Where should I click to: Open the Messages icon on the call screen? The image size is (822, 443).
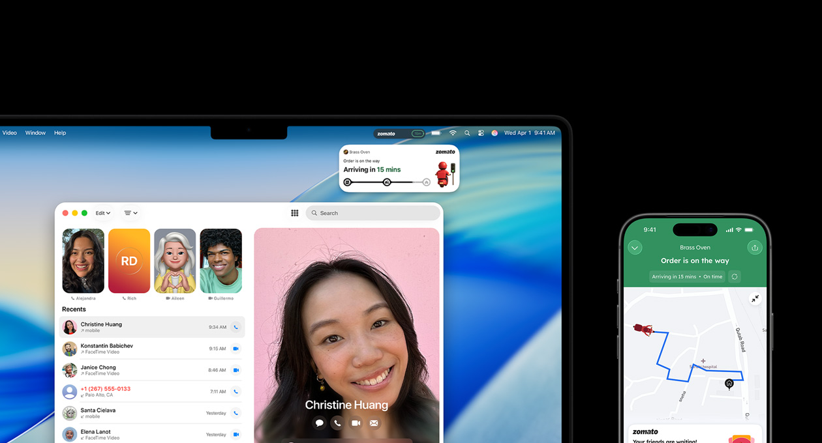(319, 423)
